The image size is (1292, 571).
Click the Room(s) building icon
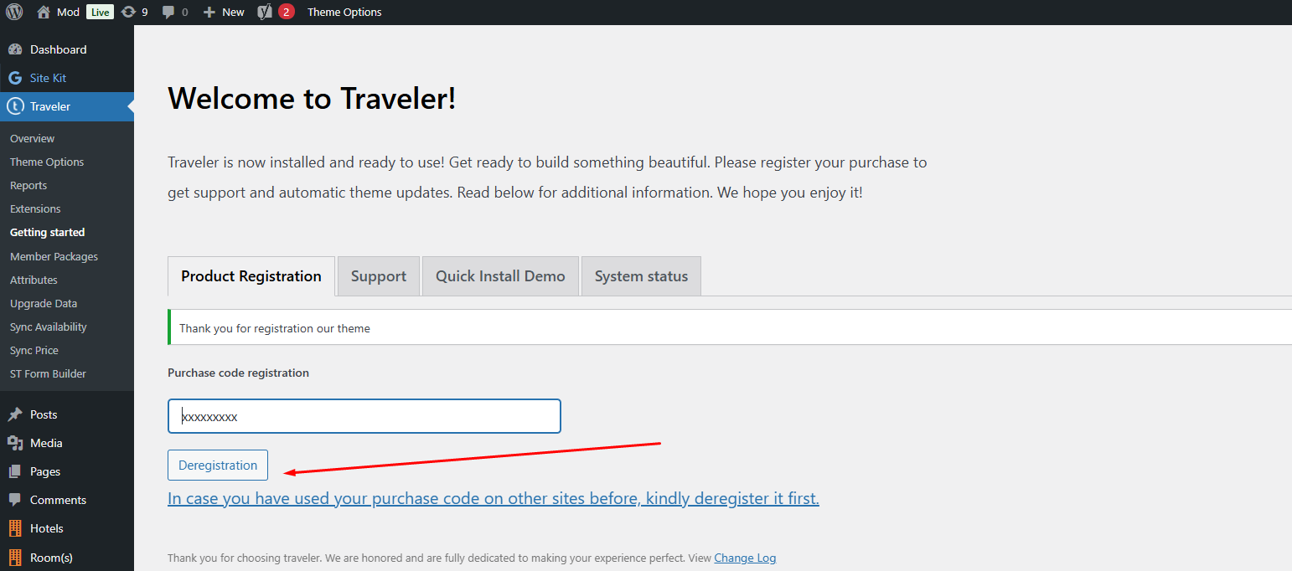[x=15, y=557]
